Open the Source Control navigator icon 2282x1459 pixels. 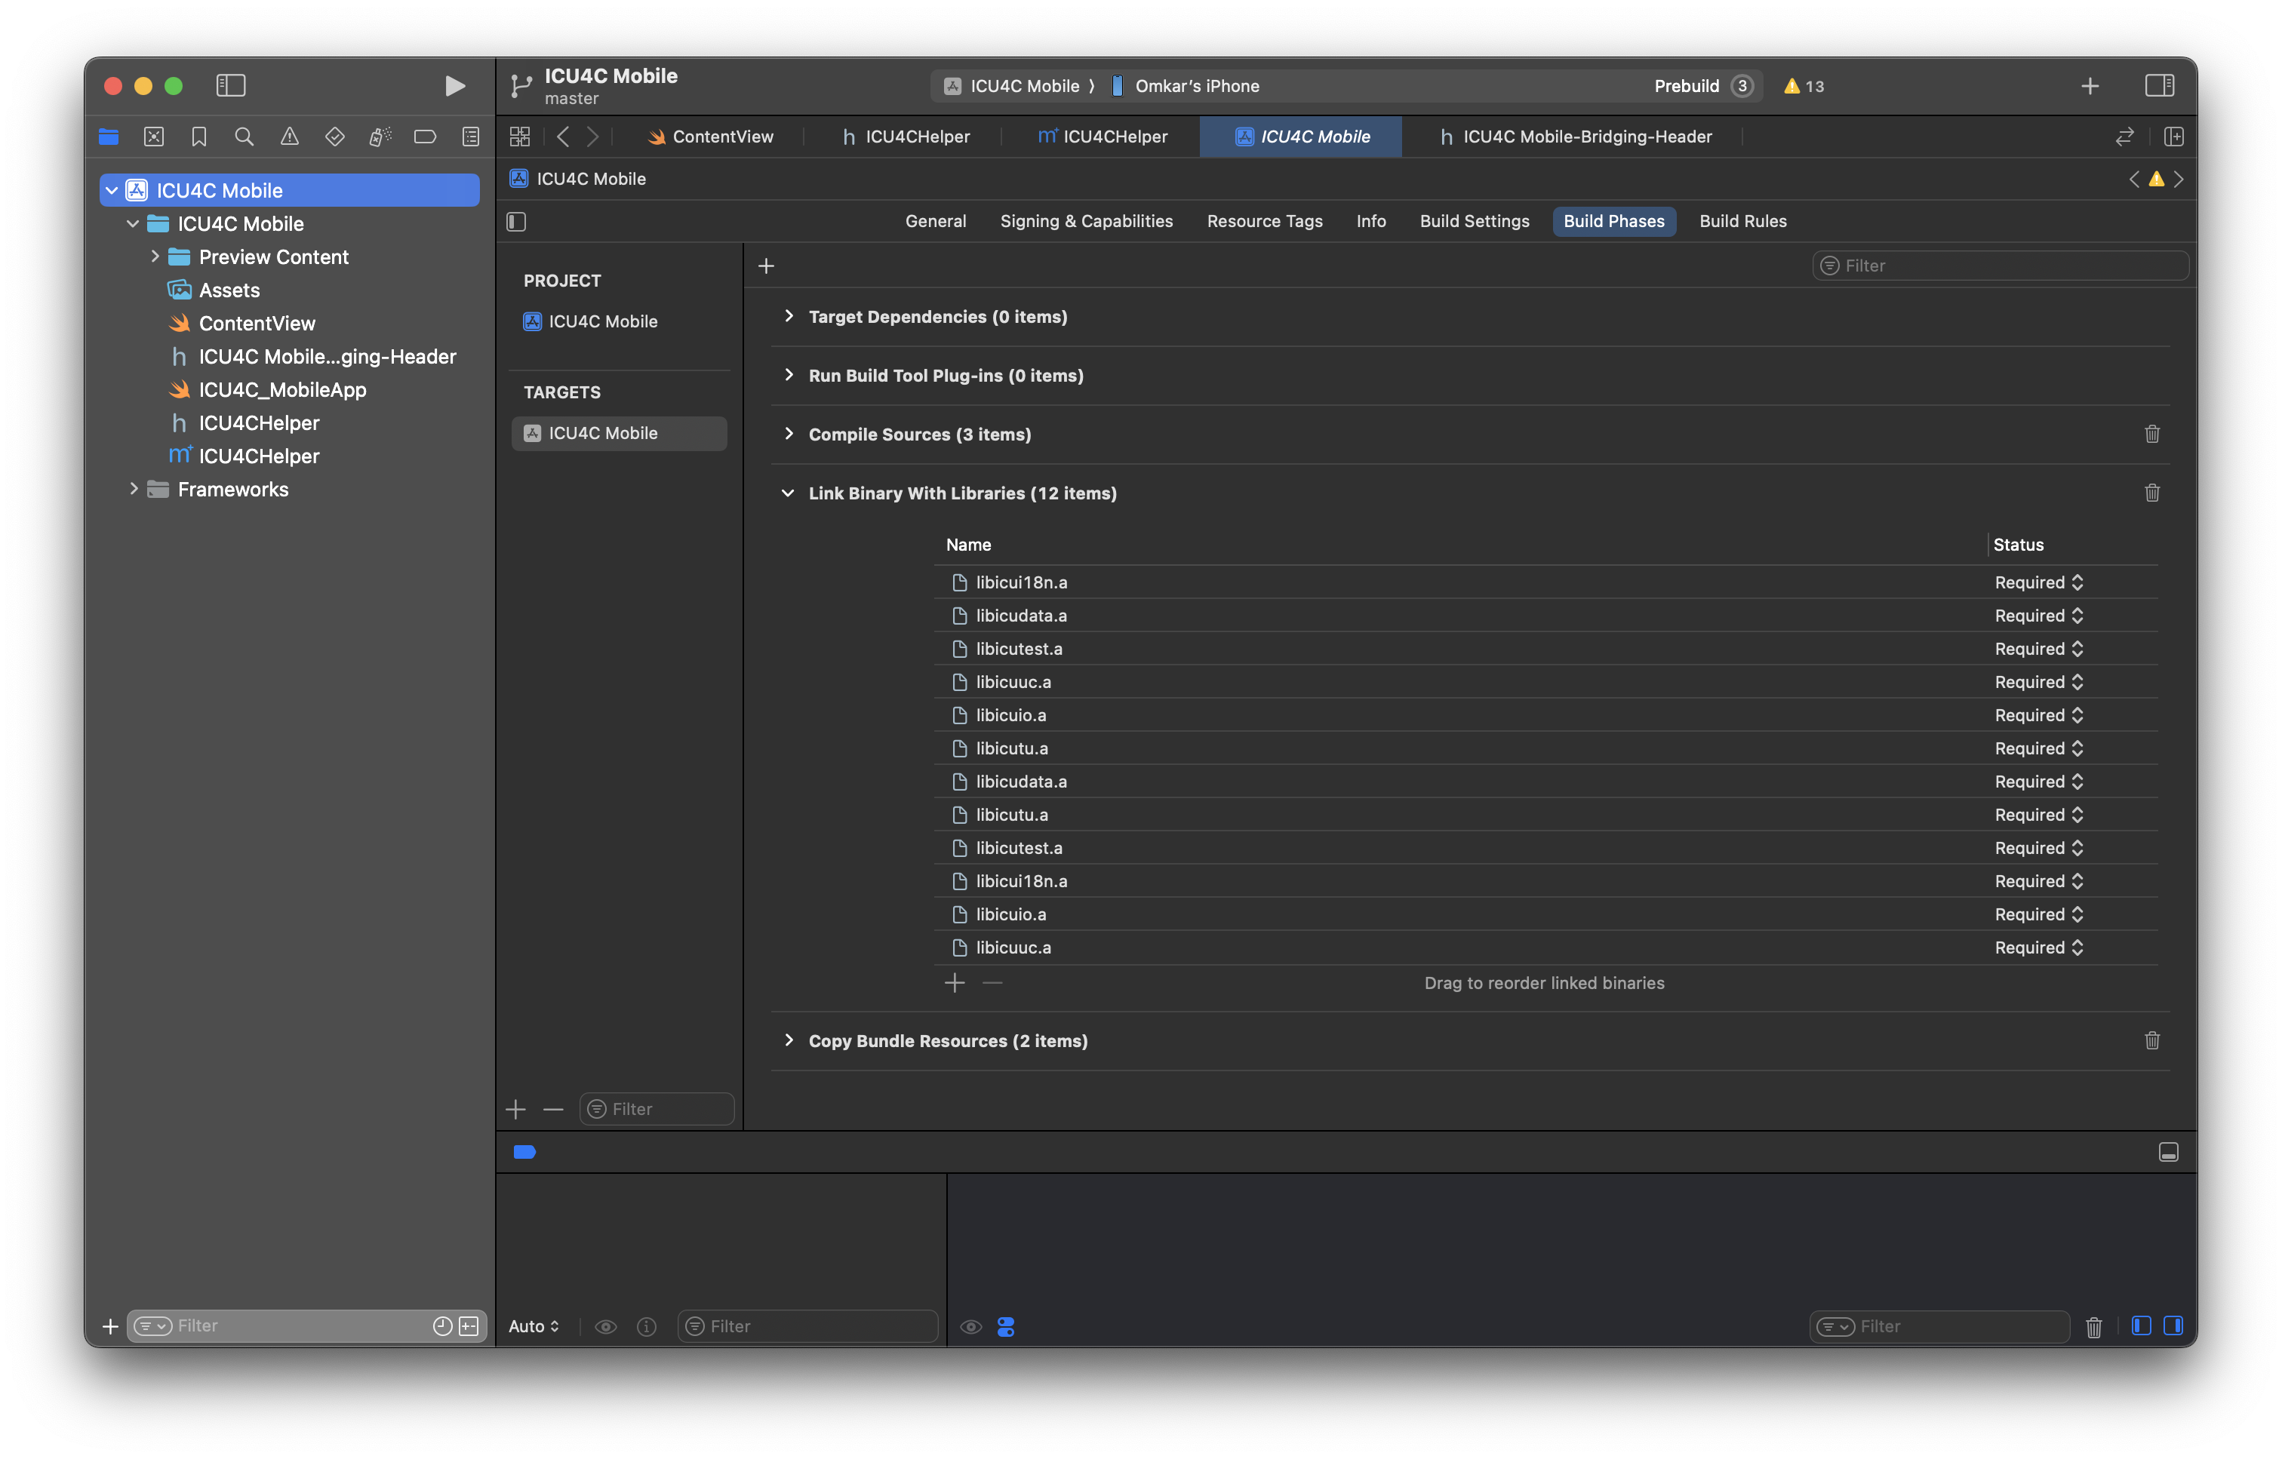tap(153, 137)
